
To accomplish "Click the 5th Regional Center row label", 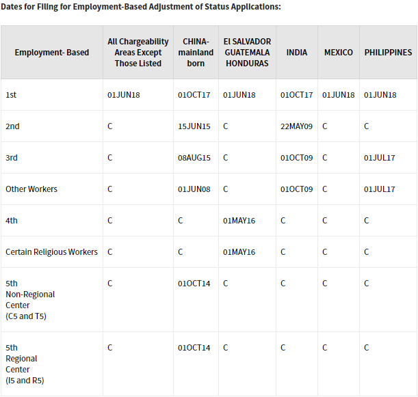I will tap(25, 364).
